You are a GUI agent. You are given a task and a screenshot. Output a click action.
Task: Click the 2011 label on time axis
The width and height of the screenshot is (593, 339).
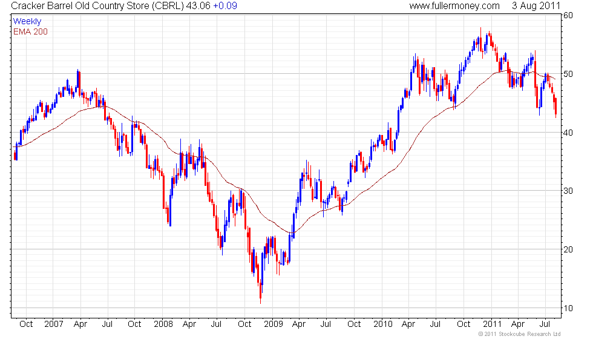point(492,324)
